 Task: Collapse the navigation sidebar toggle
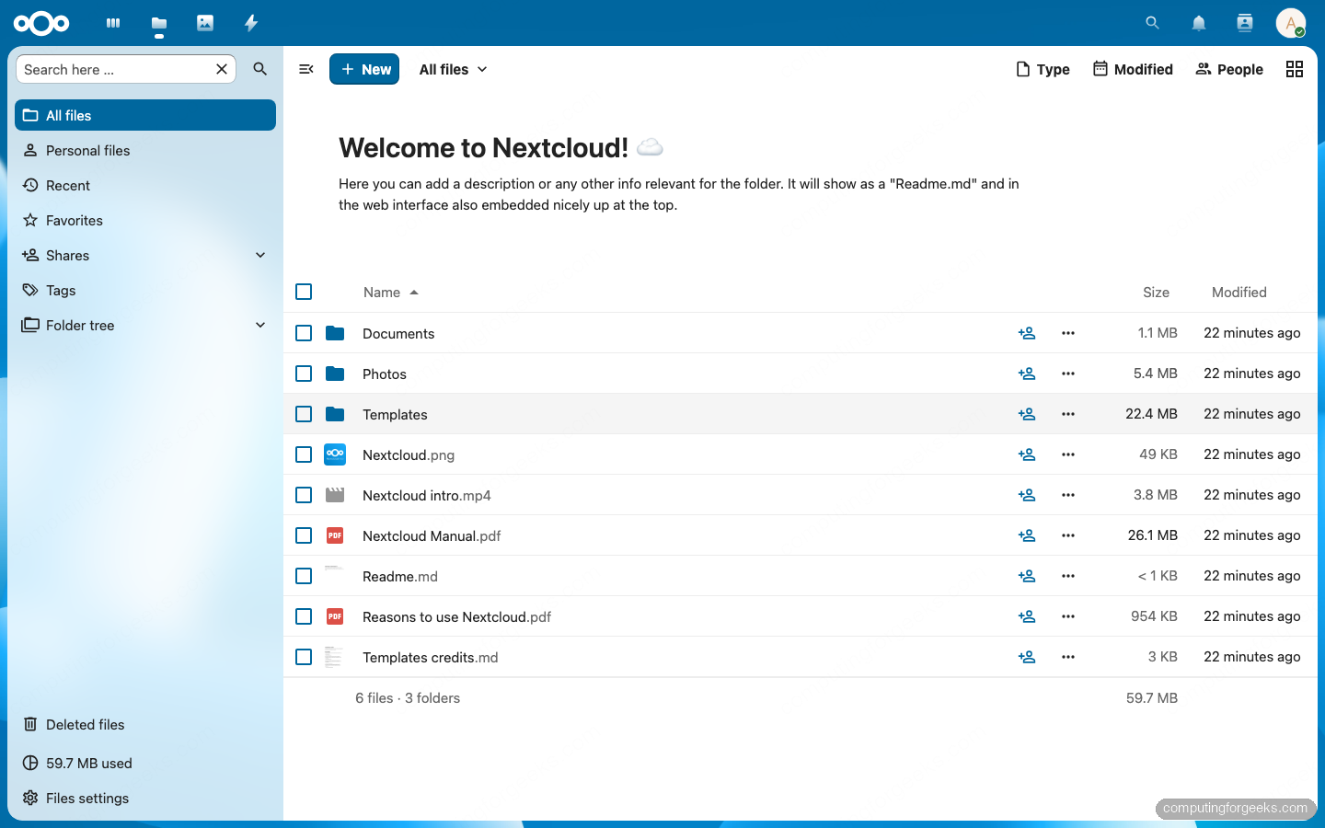pyautogui.click(x=306, y=69)
